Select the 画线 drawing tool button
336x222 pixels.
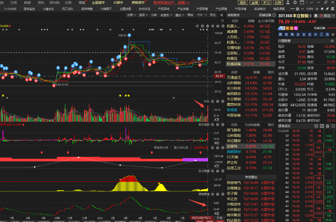point(190,15)
